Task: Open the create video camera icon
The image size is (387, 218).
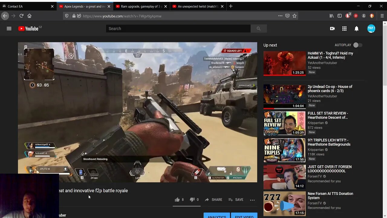Action: pos(332,28)
